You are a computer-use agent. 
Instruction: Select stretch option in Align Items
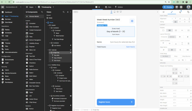(x=188, y=50)
